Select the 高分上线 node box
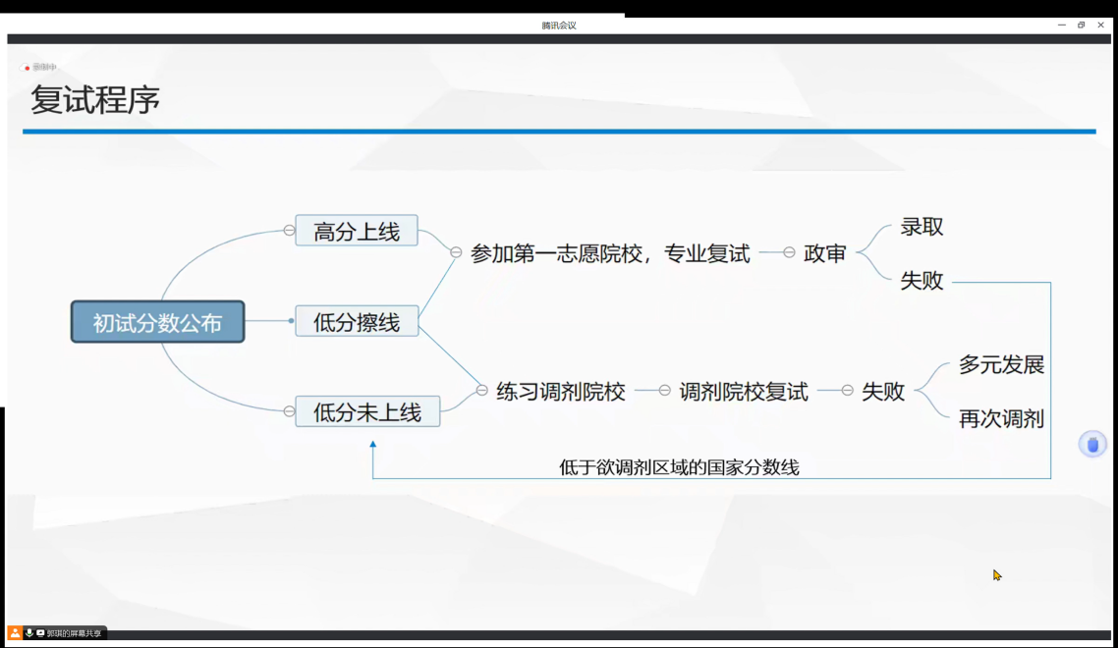 pos(357,231)
